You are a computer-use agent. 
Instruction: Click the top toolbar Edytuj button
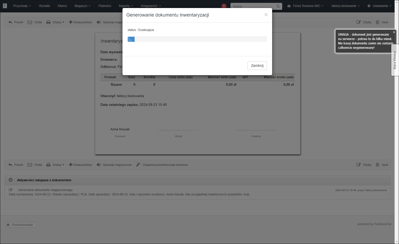pyautogui.click(x=364, y=22)
